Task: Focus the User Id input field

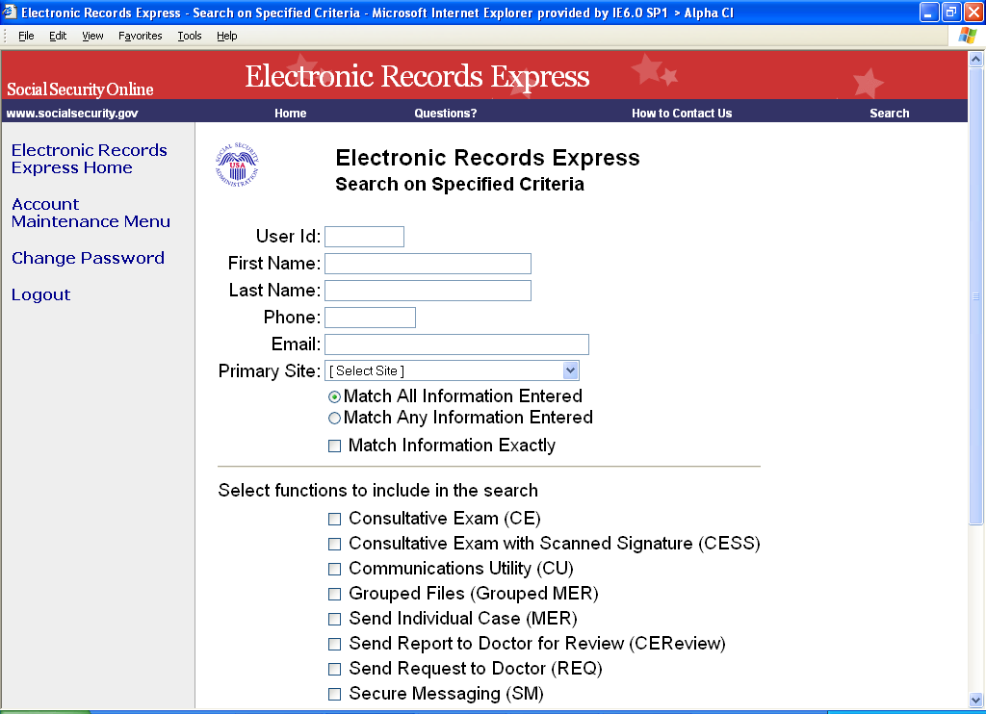Action: click(x=364, y=237)
